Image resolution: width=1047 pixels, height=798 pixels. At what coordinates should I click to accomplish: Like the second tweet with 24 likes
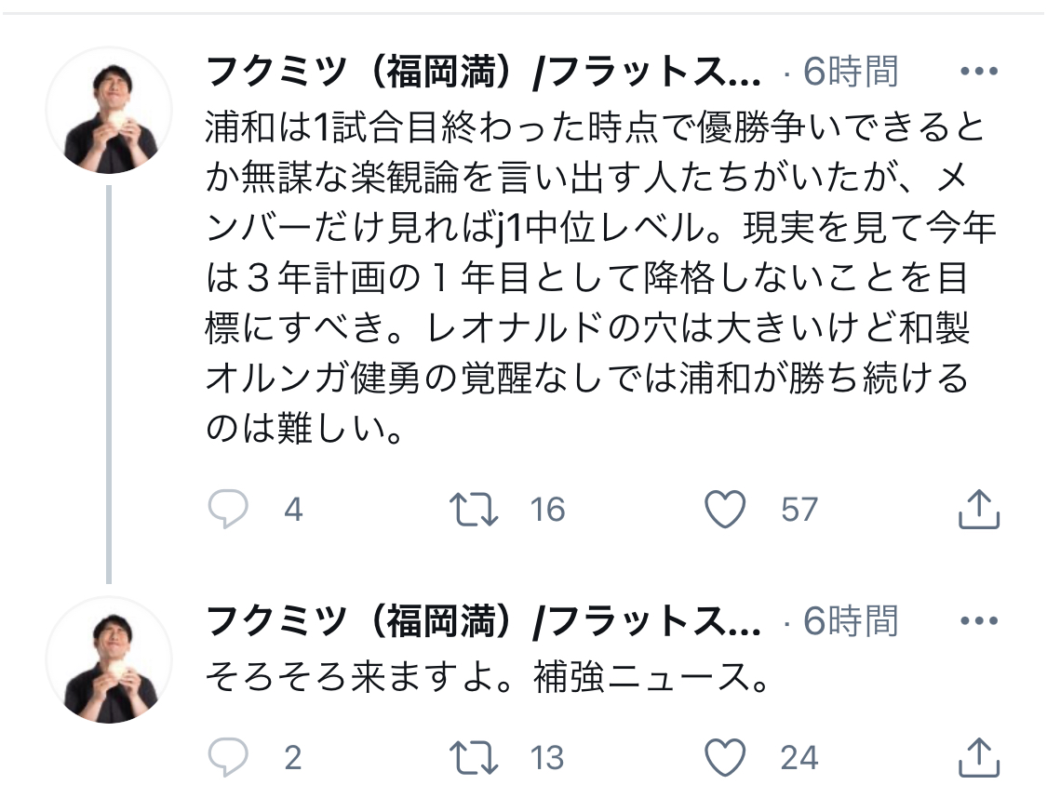[x=725, y=757]
